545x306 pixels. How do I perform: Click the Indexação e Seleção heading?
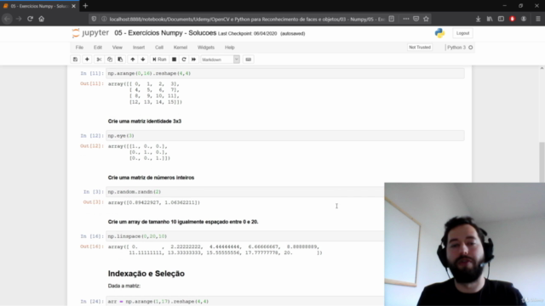146,274
